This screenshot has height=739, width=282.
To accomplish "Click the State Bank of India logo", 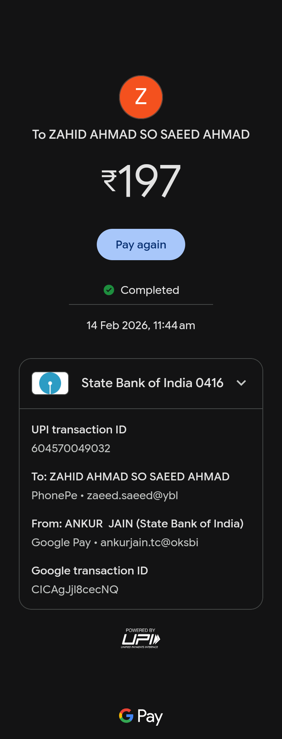I will pos(50,383).
